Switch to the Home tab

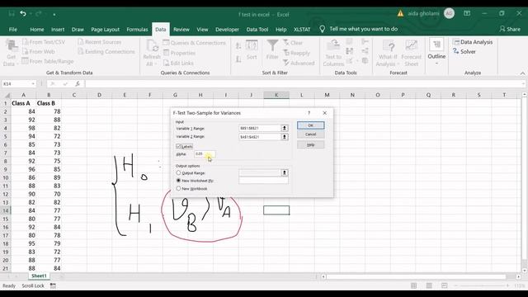36,30
